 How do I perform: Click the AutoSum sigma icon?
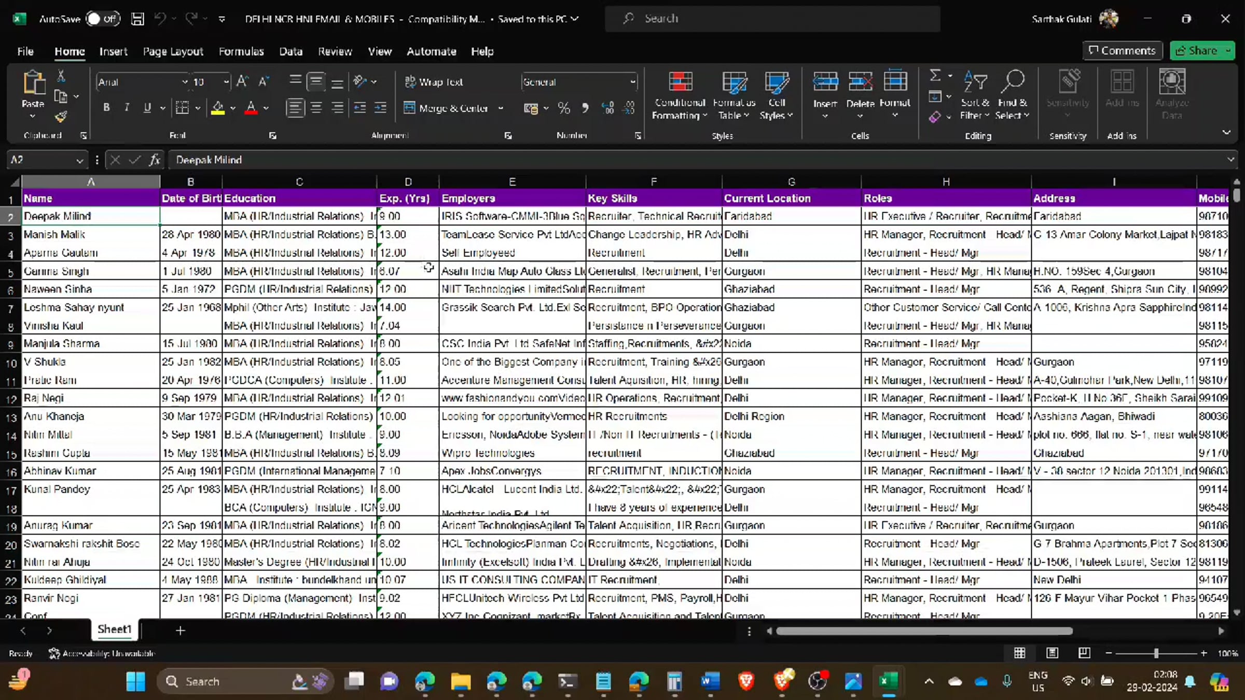[x=935, y=76]
